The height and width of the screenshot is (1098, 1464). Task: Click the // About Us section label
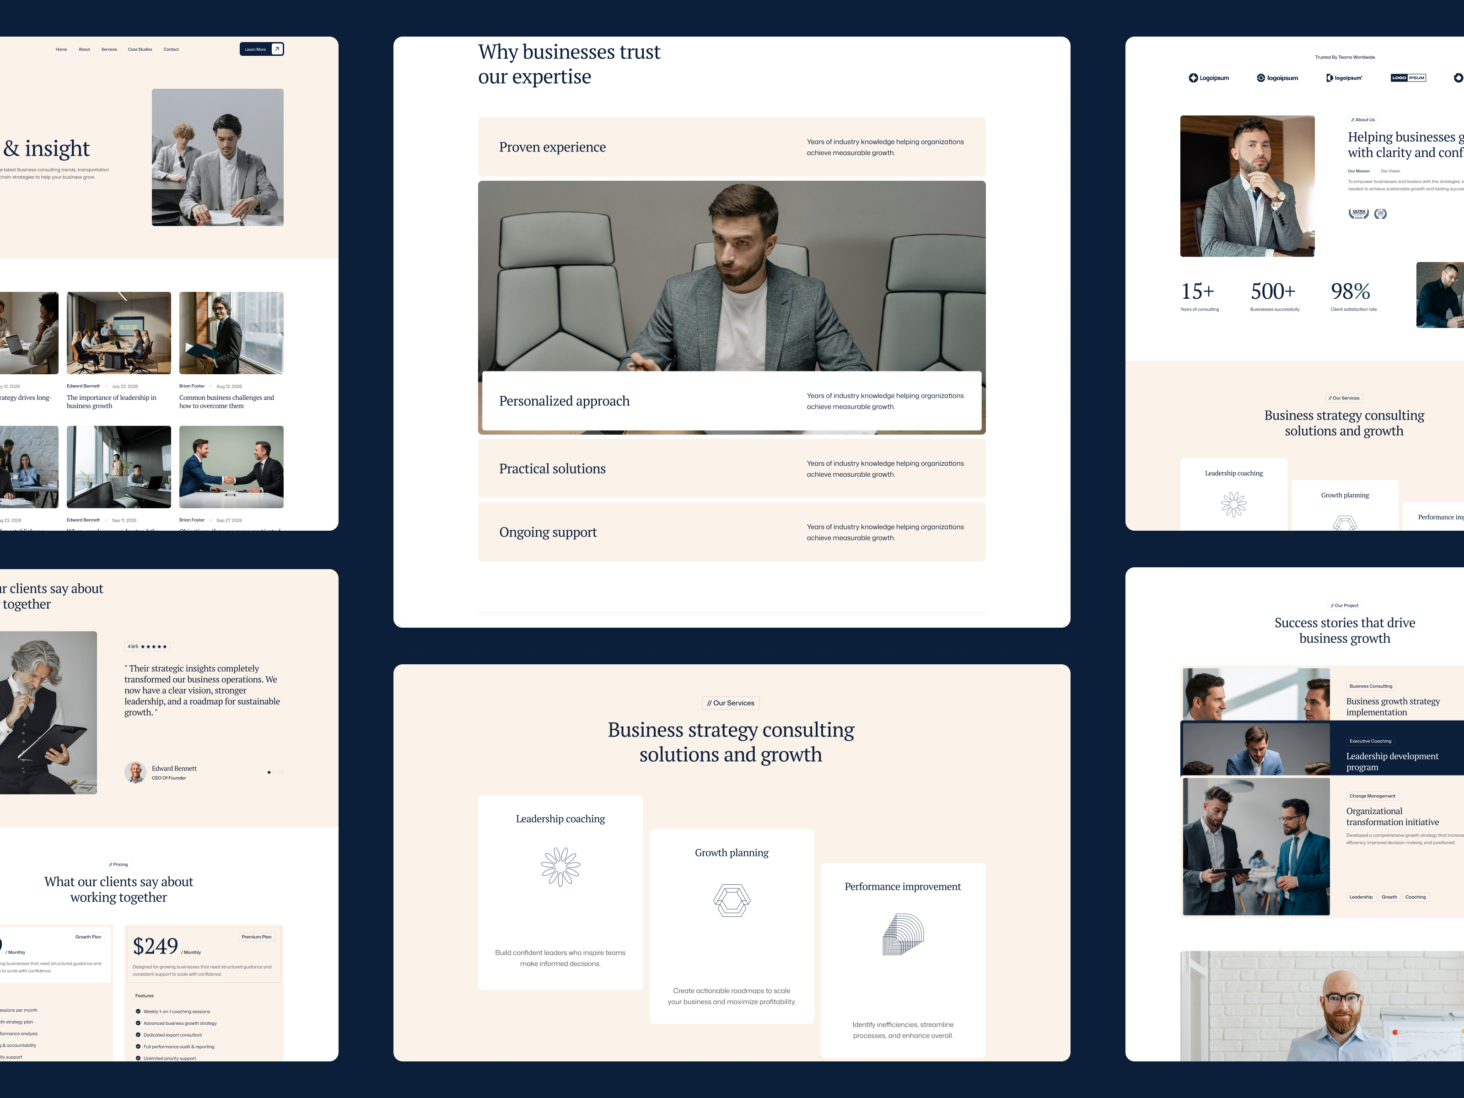(1363, 120)
